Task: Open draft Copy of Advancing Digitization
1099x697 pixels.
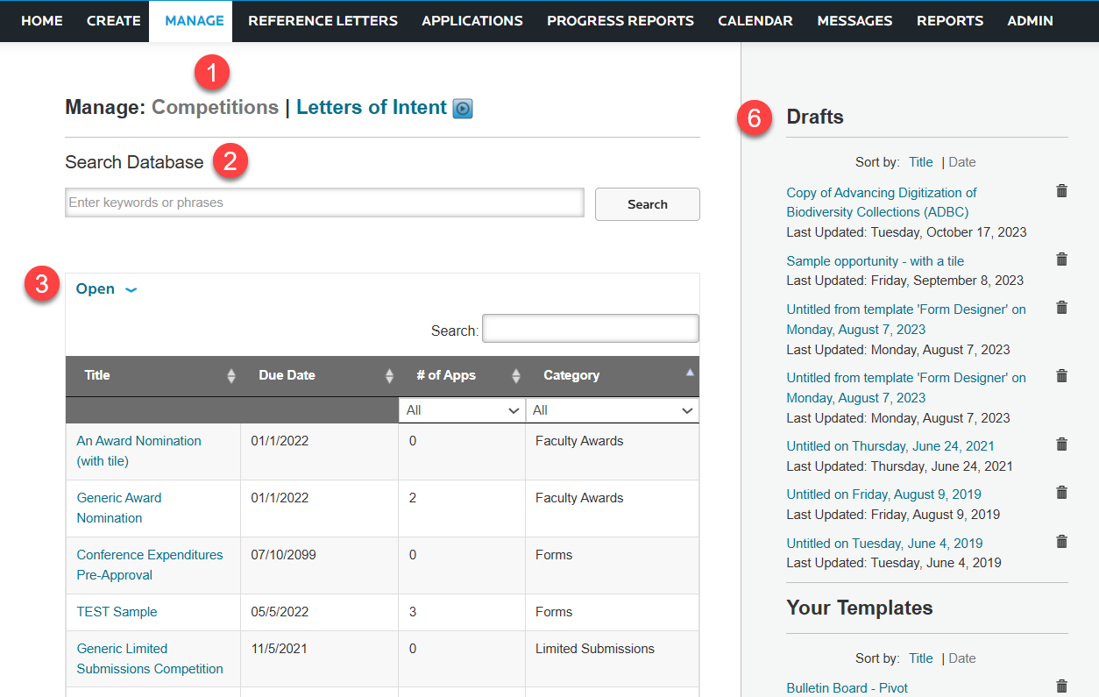Action: tap(882, 203)
